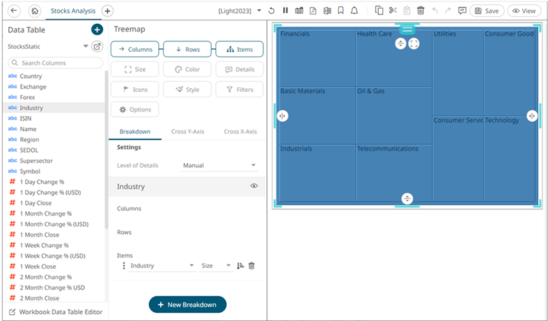Switch to the Cross X-Axis tab
The height and width of the screenshot is (321, 548).
pyautogui.click(x=240, y=132)
